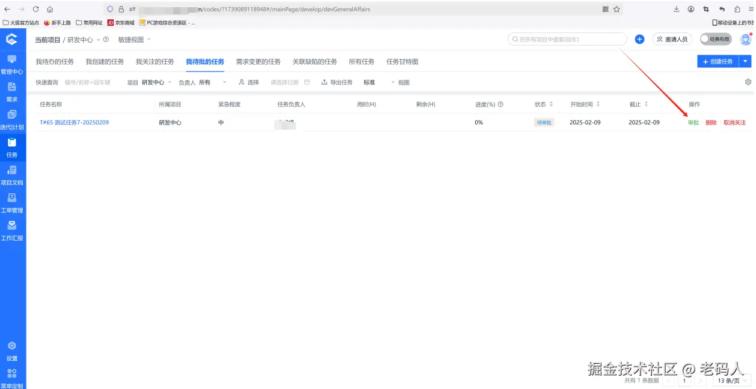
Task: Open the calendar icon in date picker
Action: (x=307, y=82)
